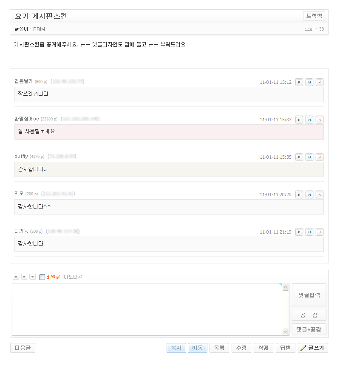Screen dimensions: 340x383
Task: Submit comment with 댓글입력 button
Action: point(309,295)
